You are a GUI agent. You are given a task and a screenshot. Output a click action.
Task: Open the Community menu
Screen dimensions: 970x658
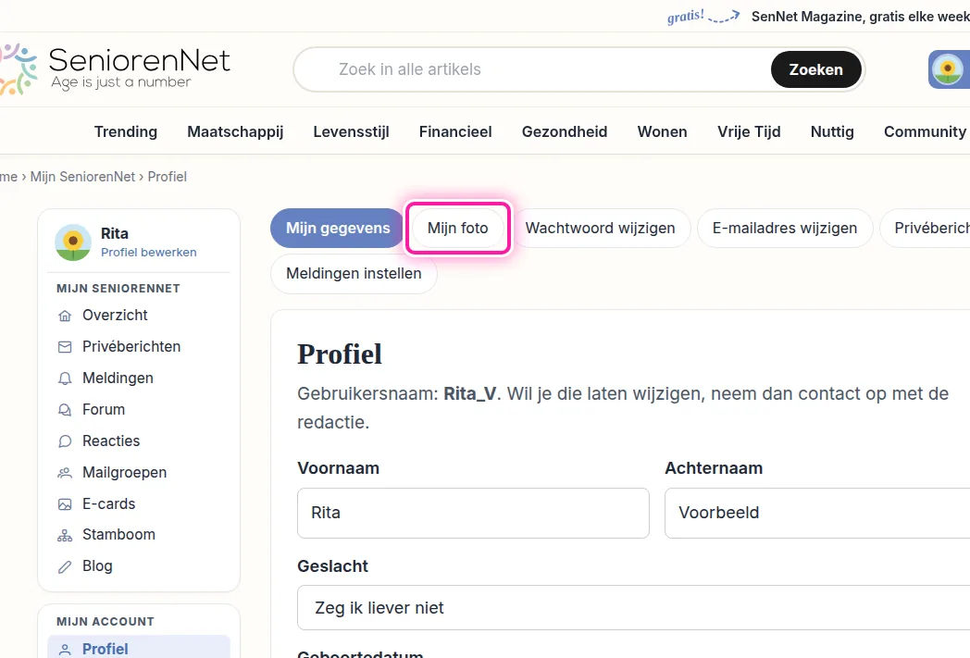click(925, 131)
